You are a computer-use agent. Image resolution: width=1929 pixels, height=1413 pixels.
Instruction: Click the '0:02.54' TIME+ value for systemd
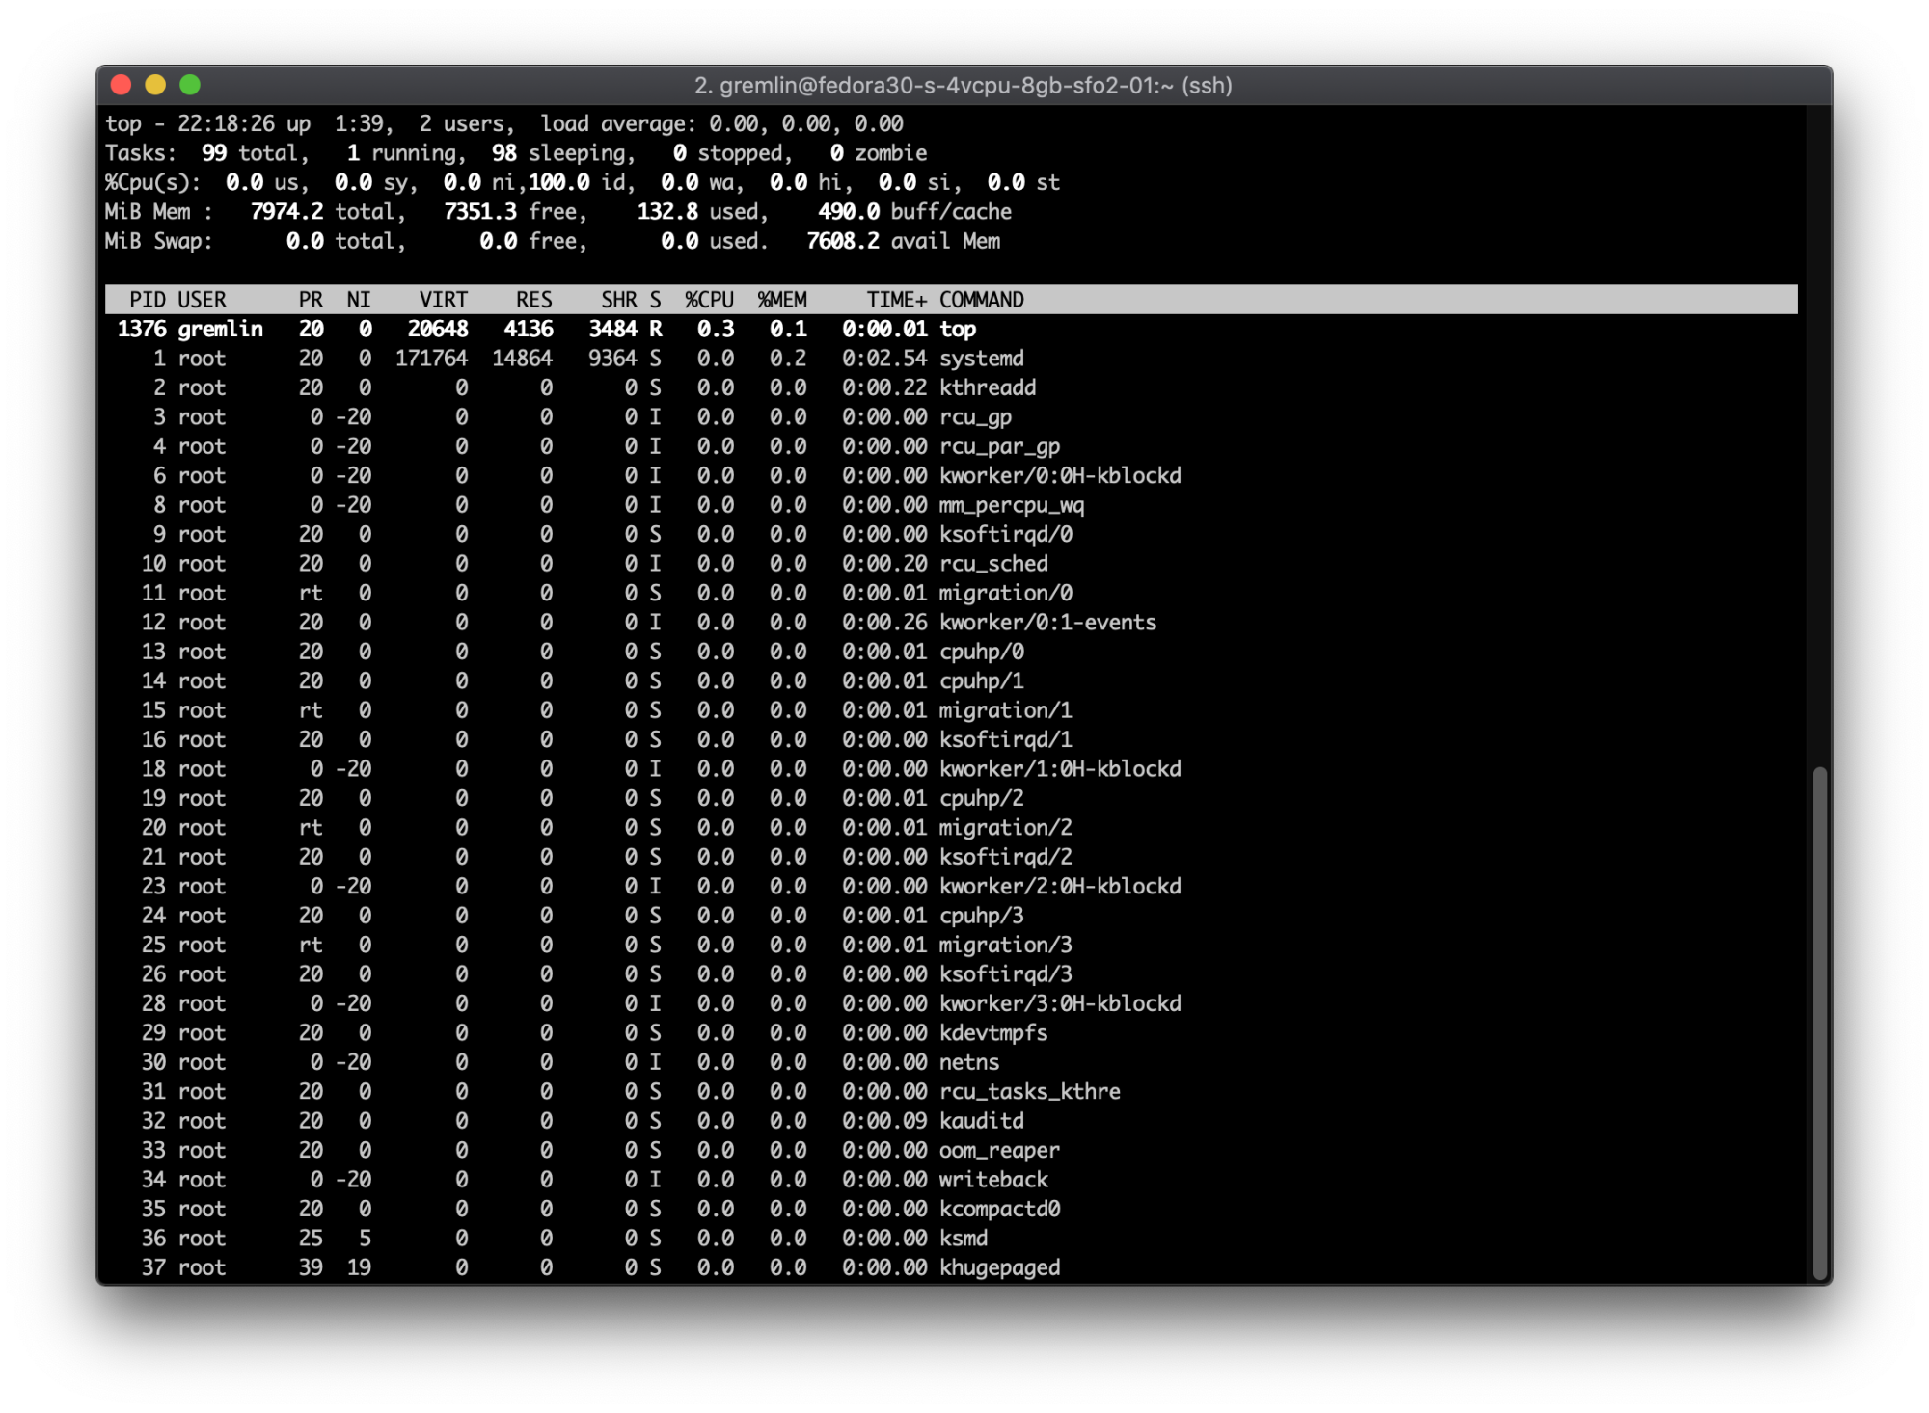884,359
